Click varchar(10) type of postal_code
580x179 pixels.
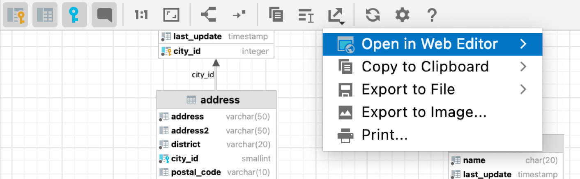(248, 172)
